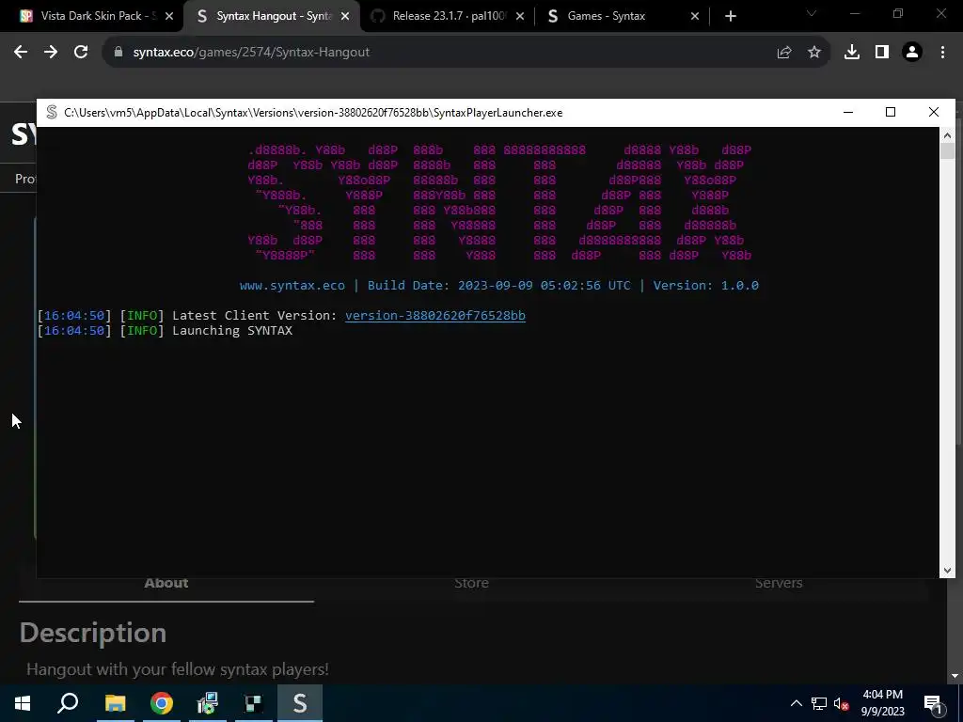This screenshot has height=722, width=963.
Task: Click 'Launching SYNTAX' log line
Action: (232, 331)
